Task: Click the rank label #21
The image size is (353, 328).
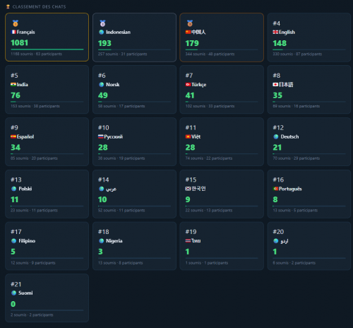Action: click(16, 284)
